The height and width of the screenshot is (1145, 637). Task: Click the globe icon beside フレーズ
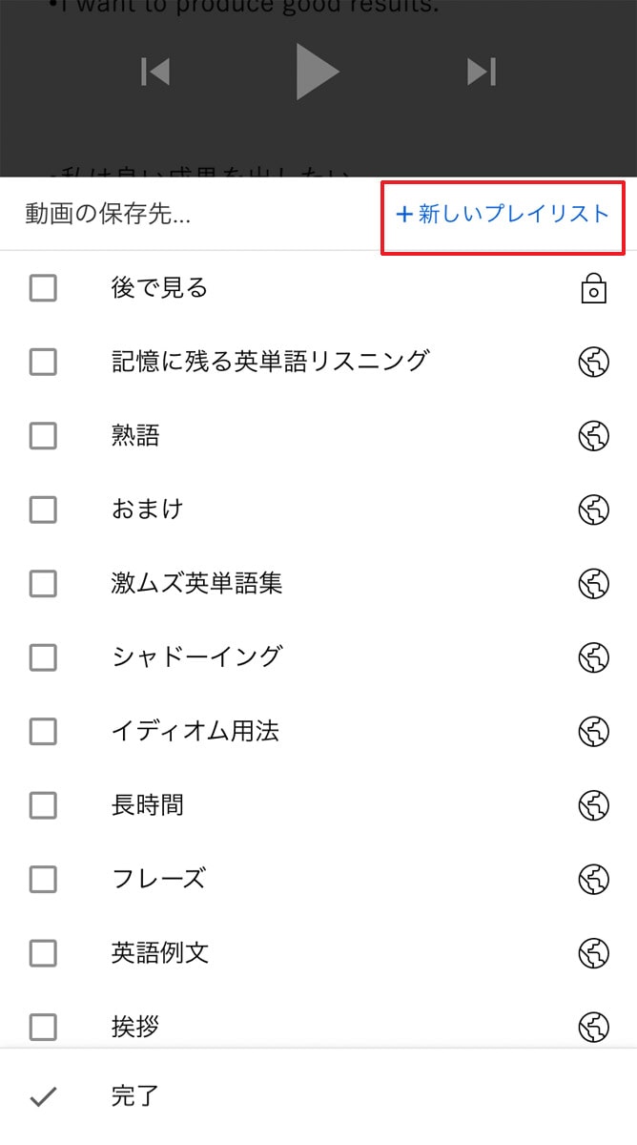click(593, 879)
